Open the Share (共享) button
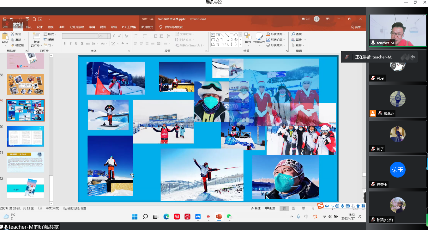 [x=356, y=27]
